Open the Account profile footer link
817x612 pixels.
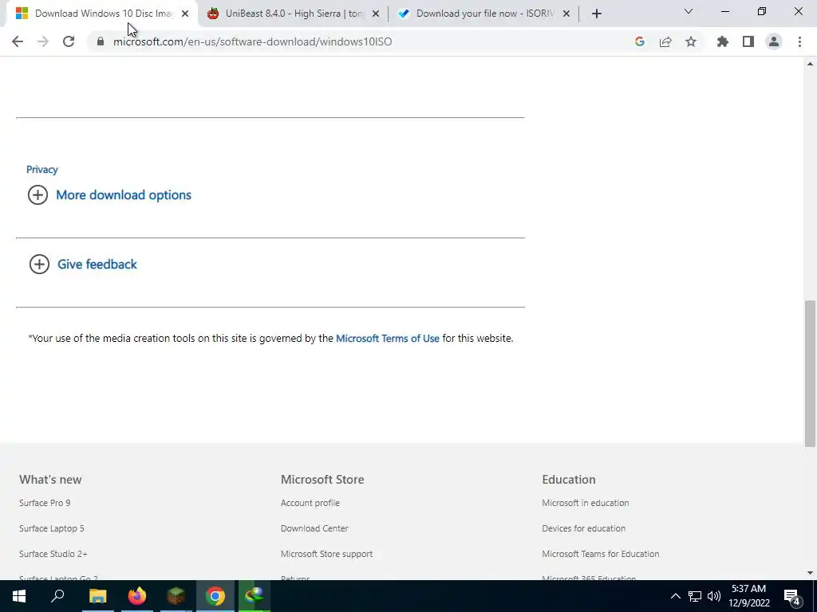point(310,504)
